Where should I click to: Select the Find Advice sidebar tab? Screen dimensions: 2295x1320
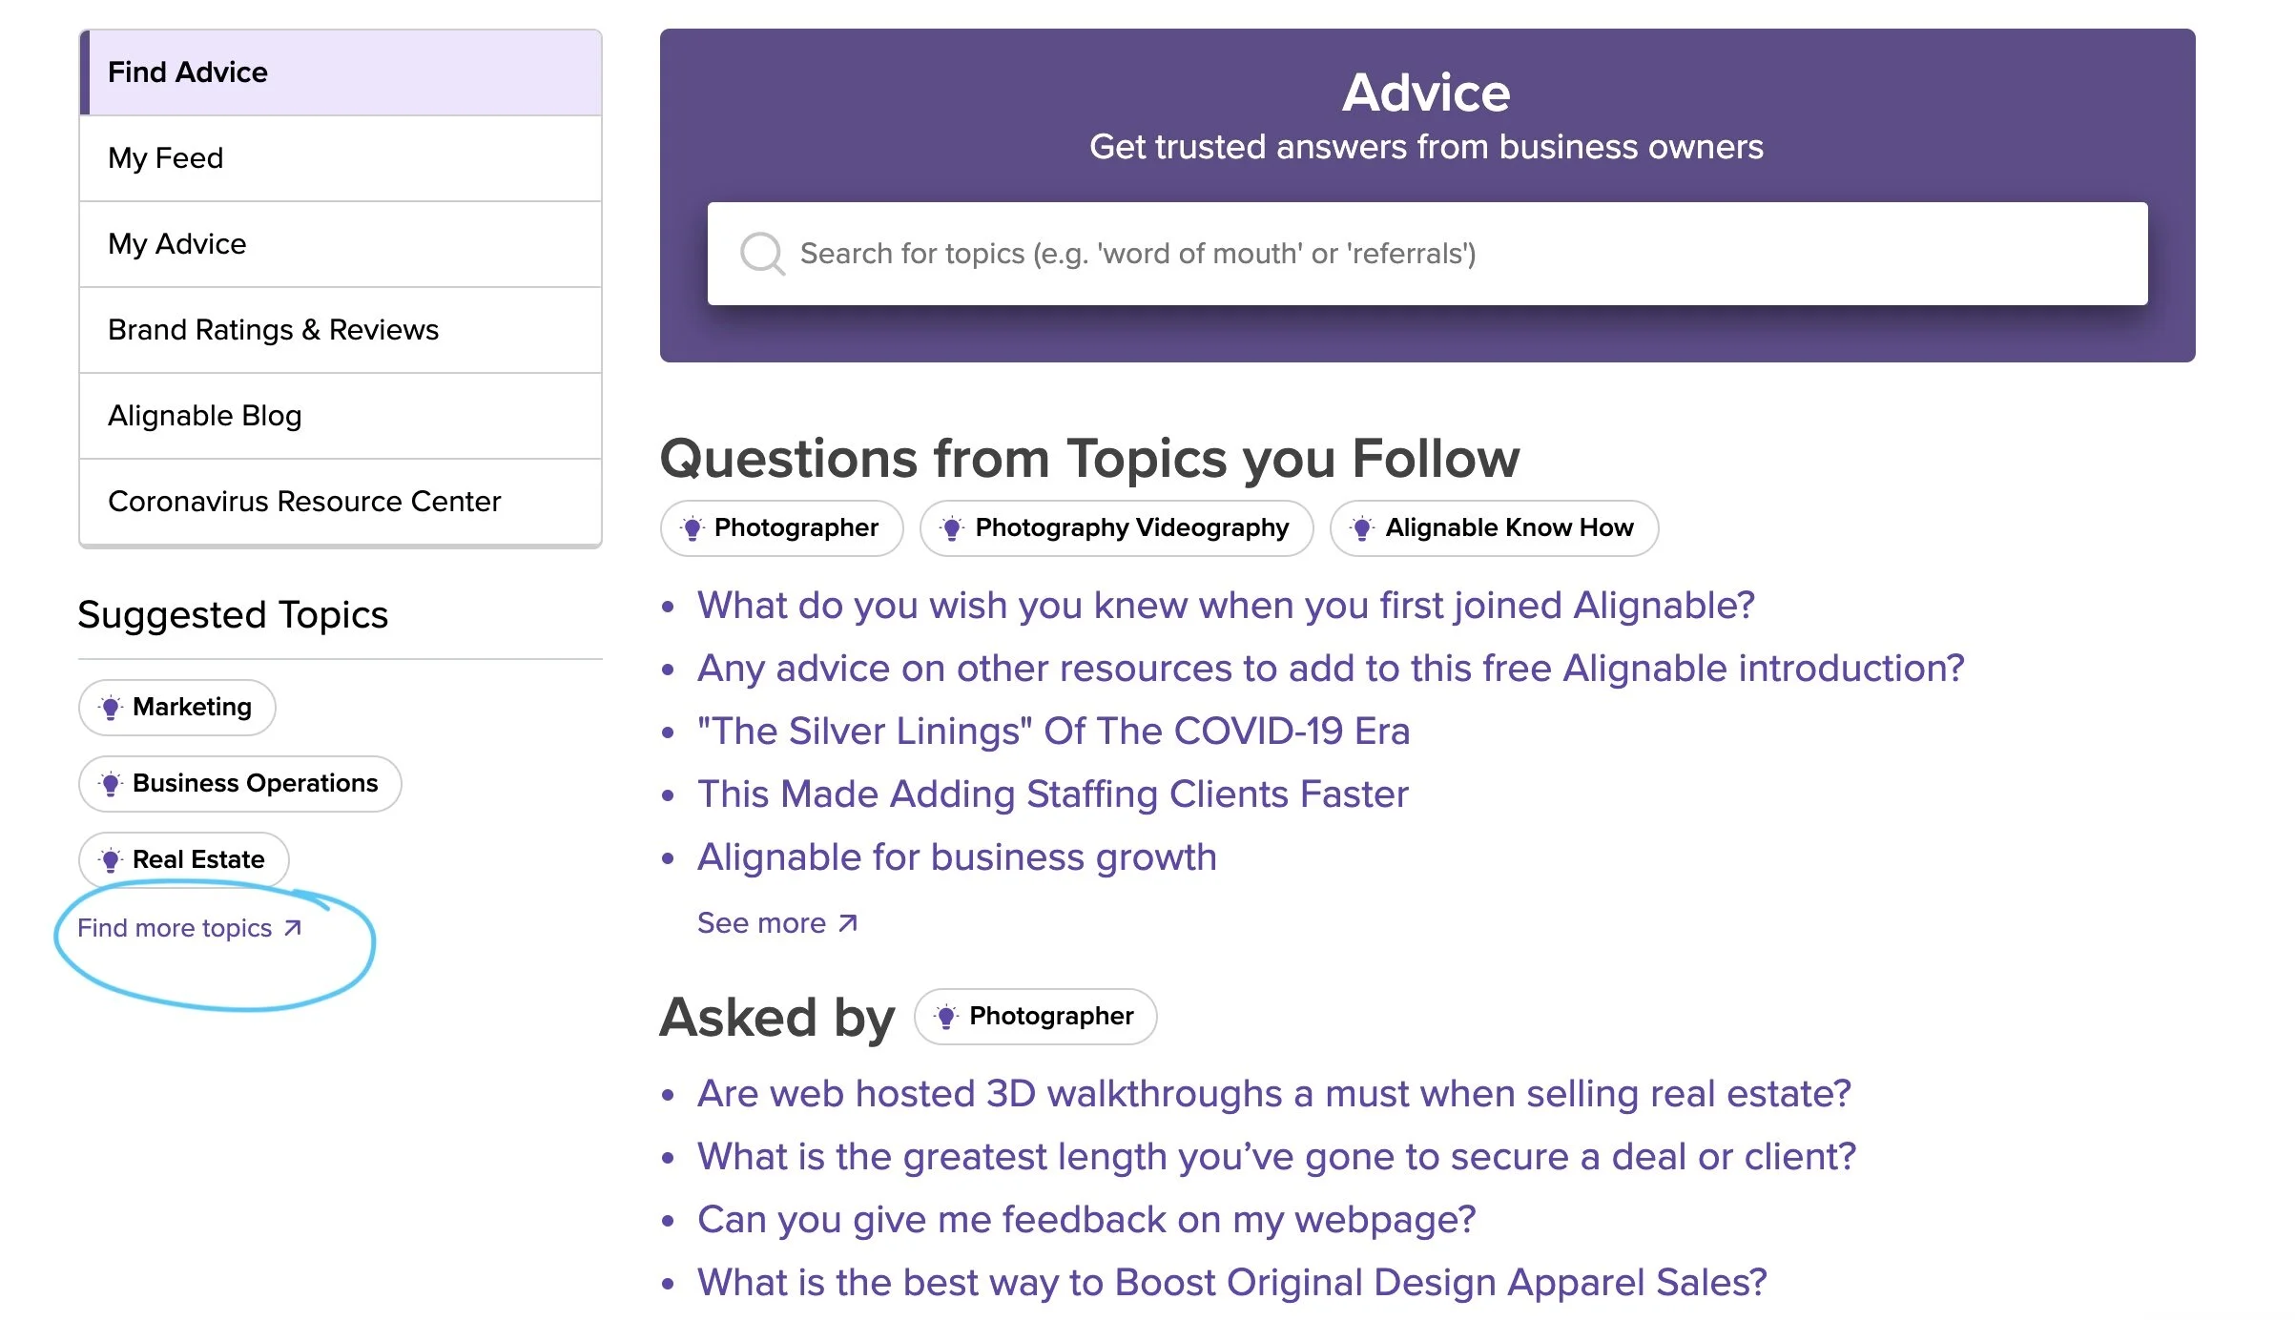coord(340,72)
